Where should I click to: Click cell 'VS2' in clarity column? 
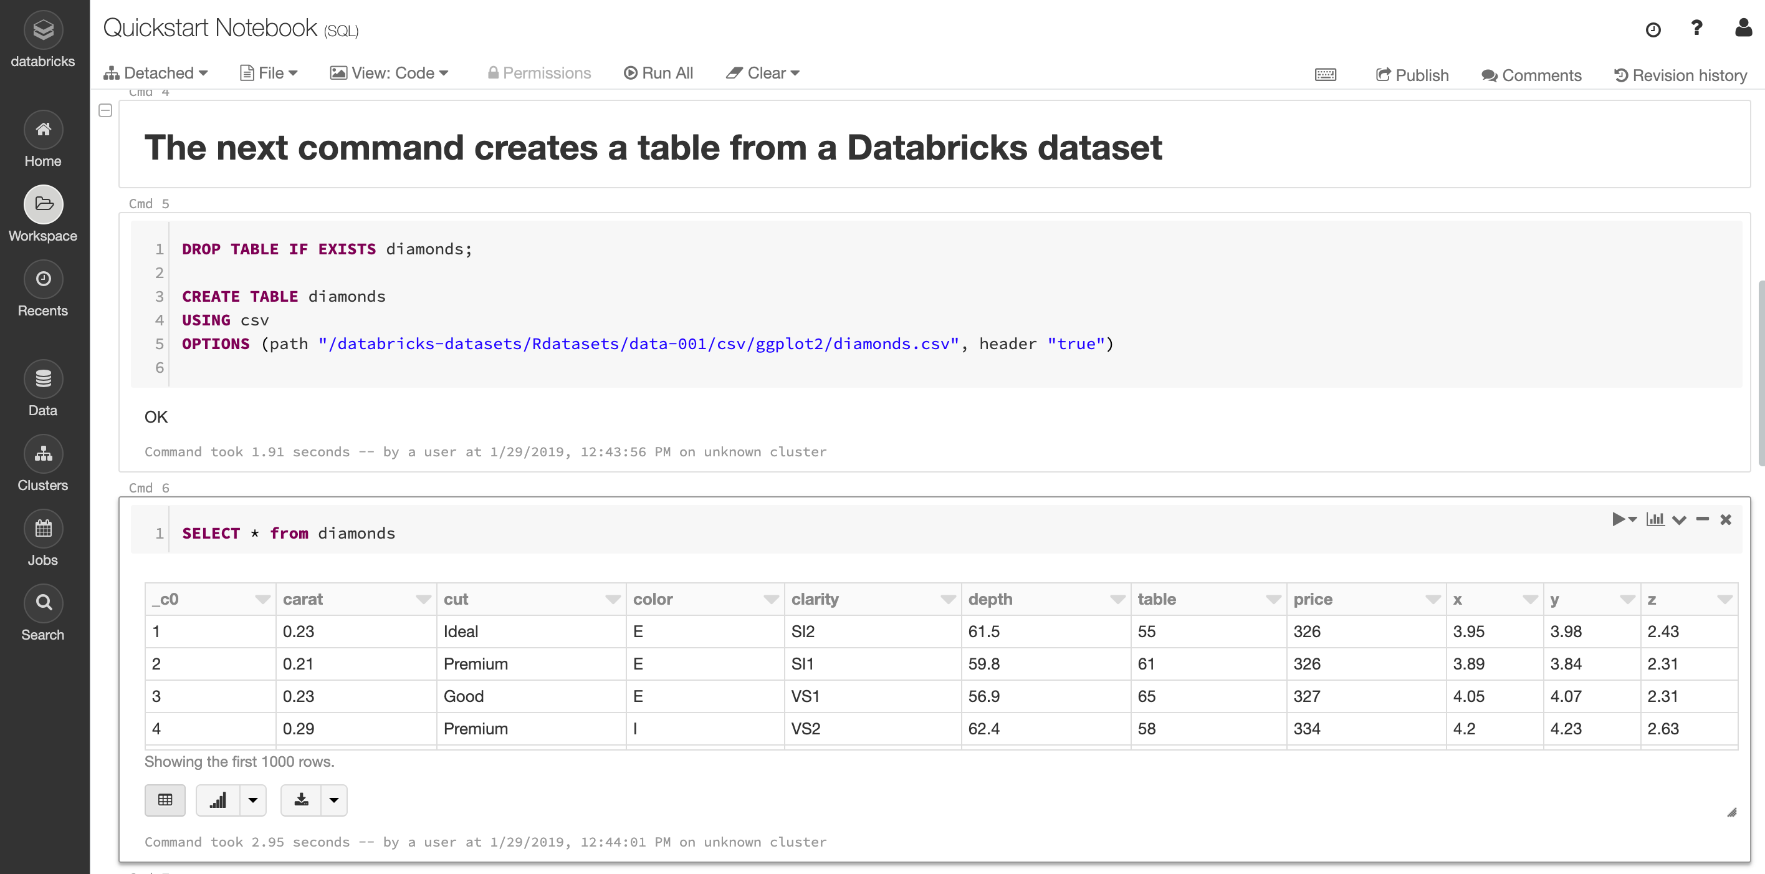[873, 729]
